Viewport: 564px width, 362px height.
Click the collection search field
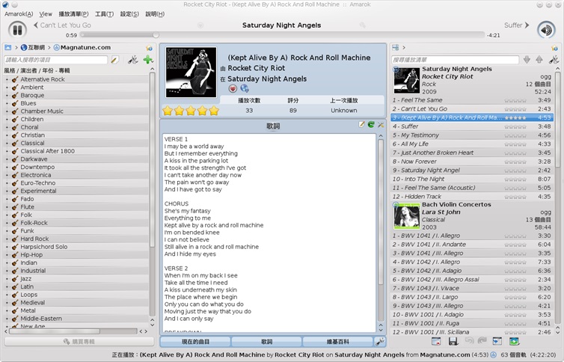56,60
